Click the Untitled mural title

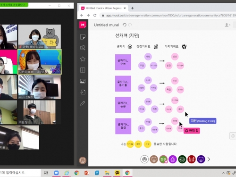pyautogui.click(x=107, y=25)
